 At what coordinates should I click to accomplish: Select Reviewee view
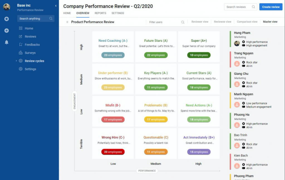coord(222,22)
